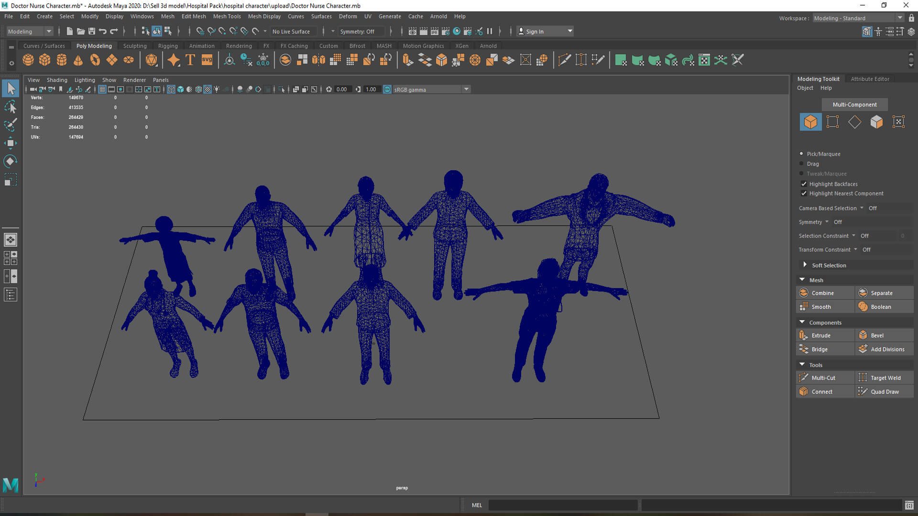Select Pick/Marquee radio option
This screenshot has height=516, width=918.
801,154
